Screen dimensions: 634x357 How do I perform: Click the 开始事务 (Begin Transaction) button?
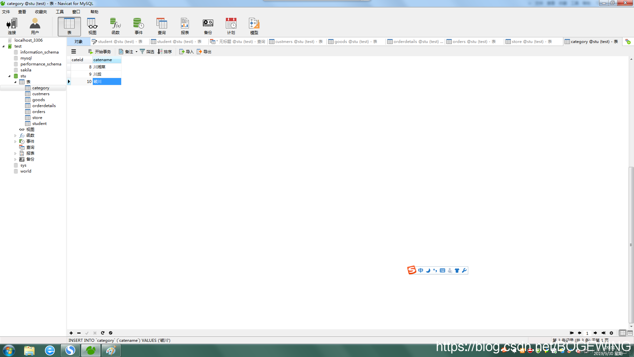click(x=99, y=52)
